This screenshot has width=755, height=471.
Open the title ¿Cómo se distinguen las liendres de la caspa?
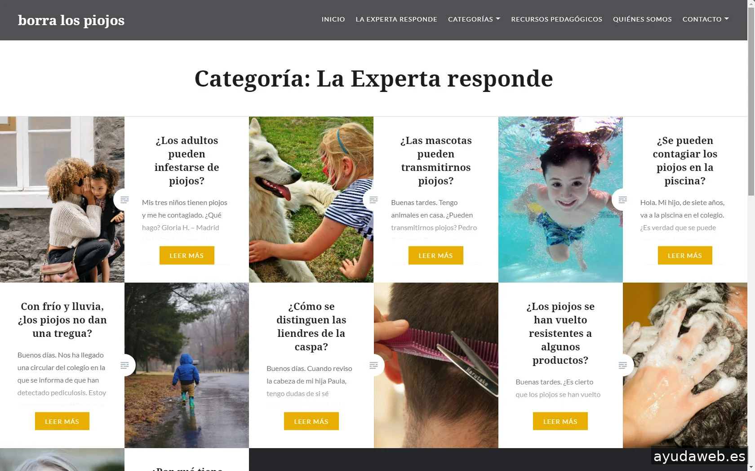(x=311, y=327)
